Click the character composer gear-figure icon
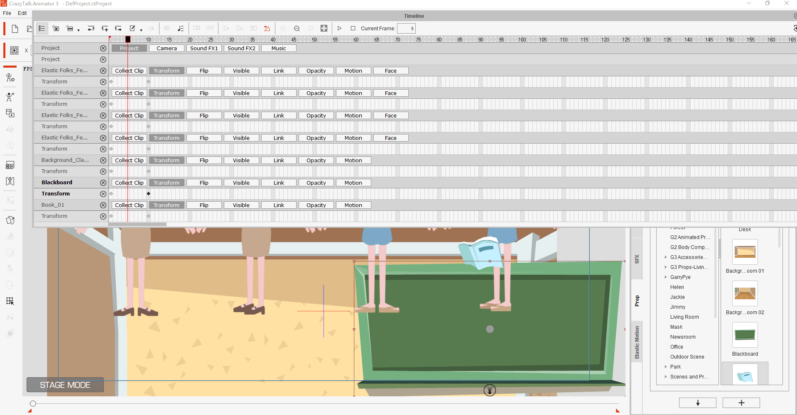This screenshot has height=415, width=797. click(x=10, y=78)
